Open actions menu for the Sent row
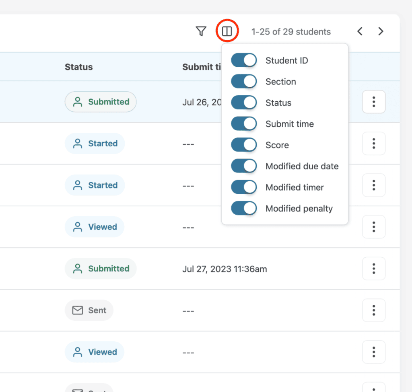 [x=373, y=310]
